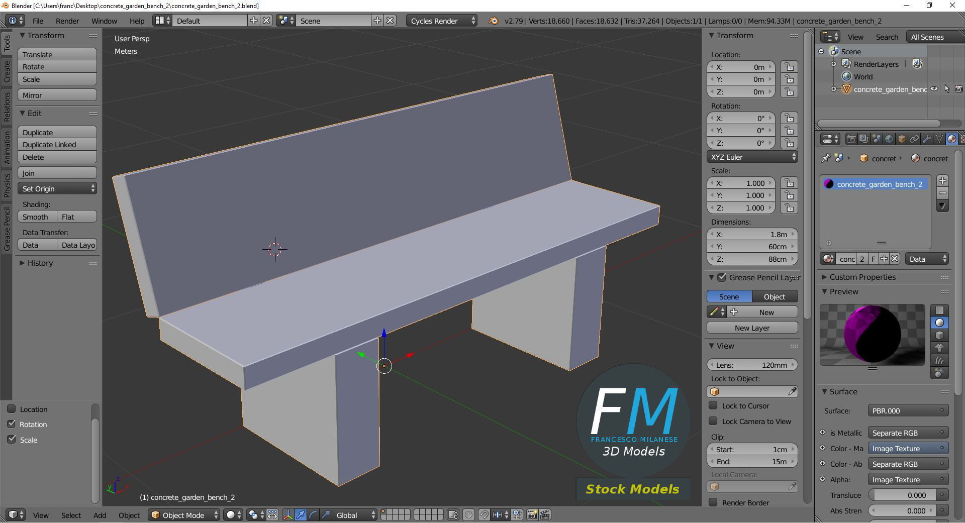
Task: Expand RenderLayers tree node in outliner
Action: [x=834, y=64]
